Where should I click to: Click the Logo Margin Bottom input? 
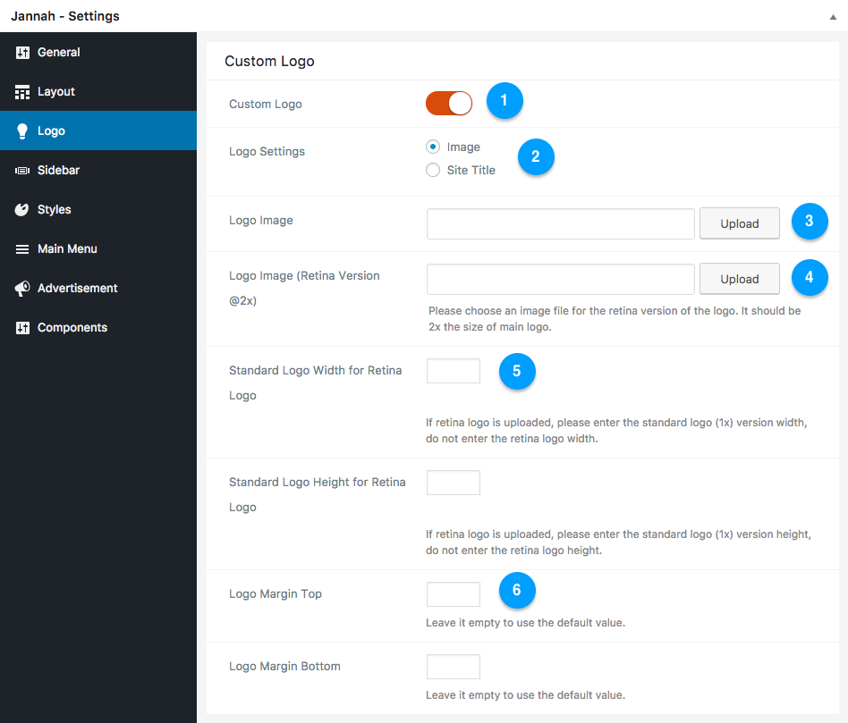(x=454, y=667)
